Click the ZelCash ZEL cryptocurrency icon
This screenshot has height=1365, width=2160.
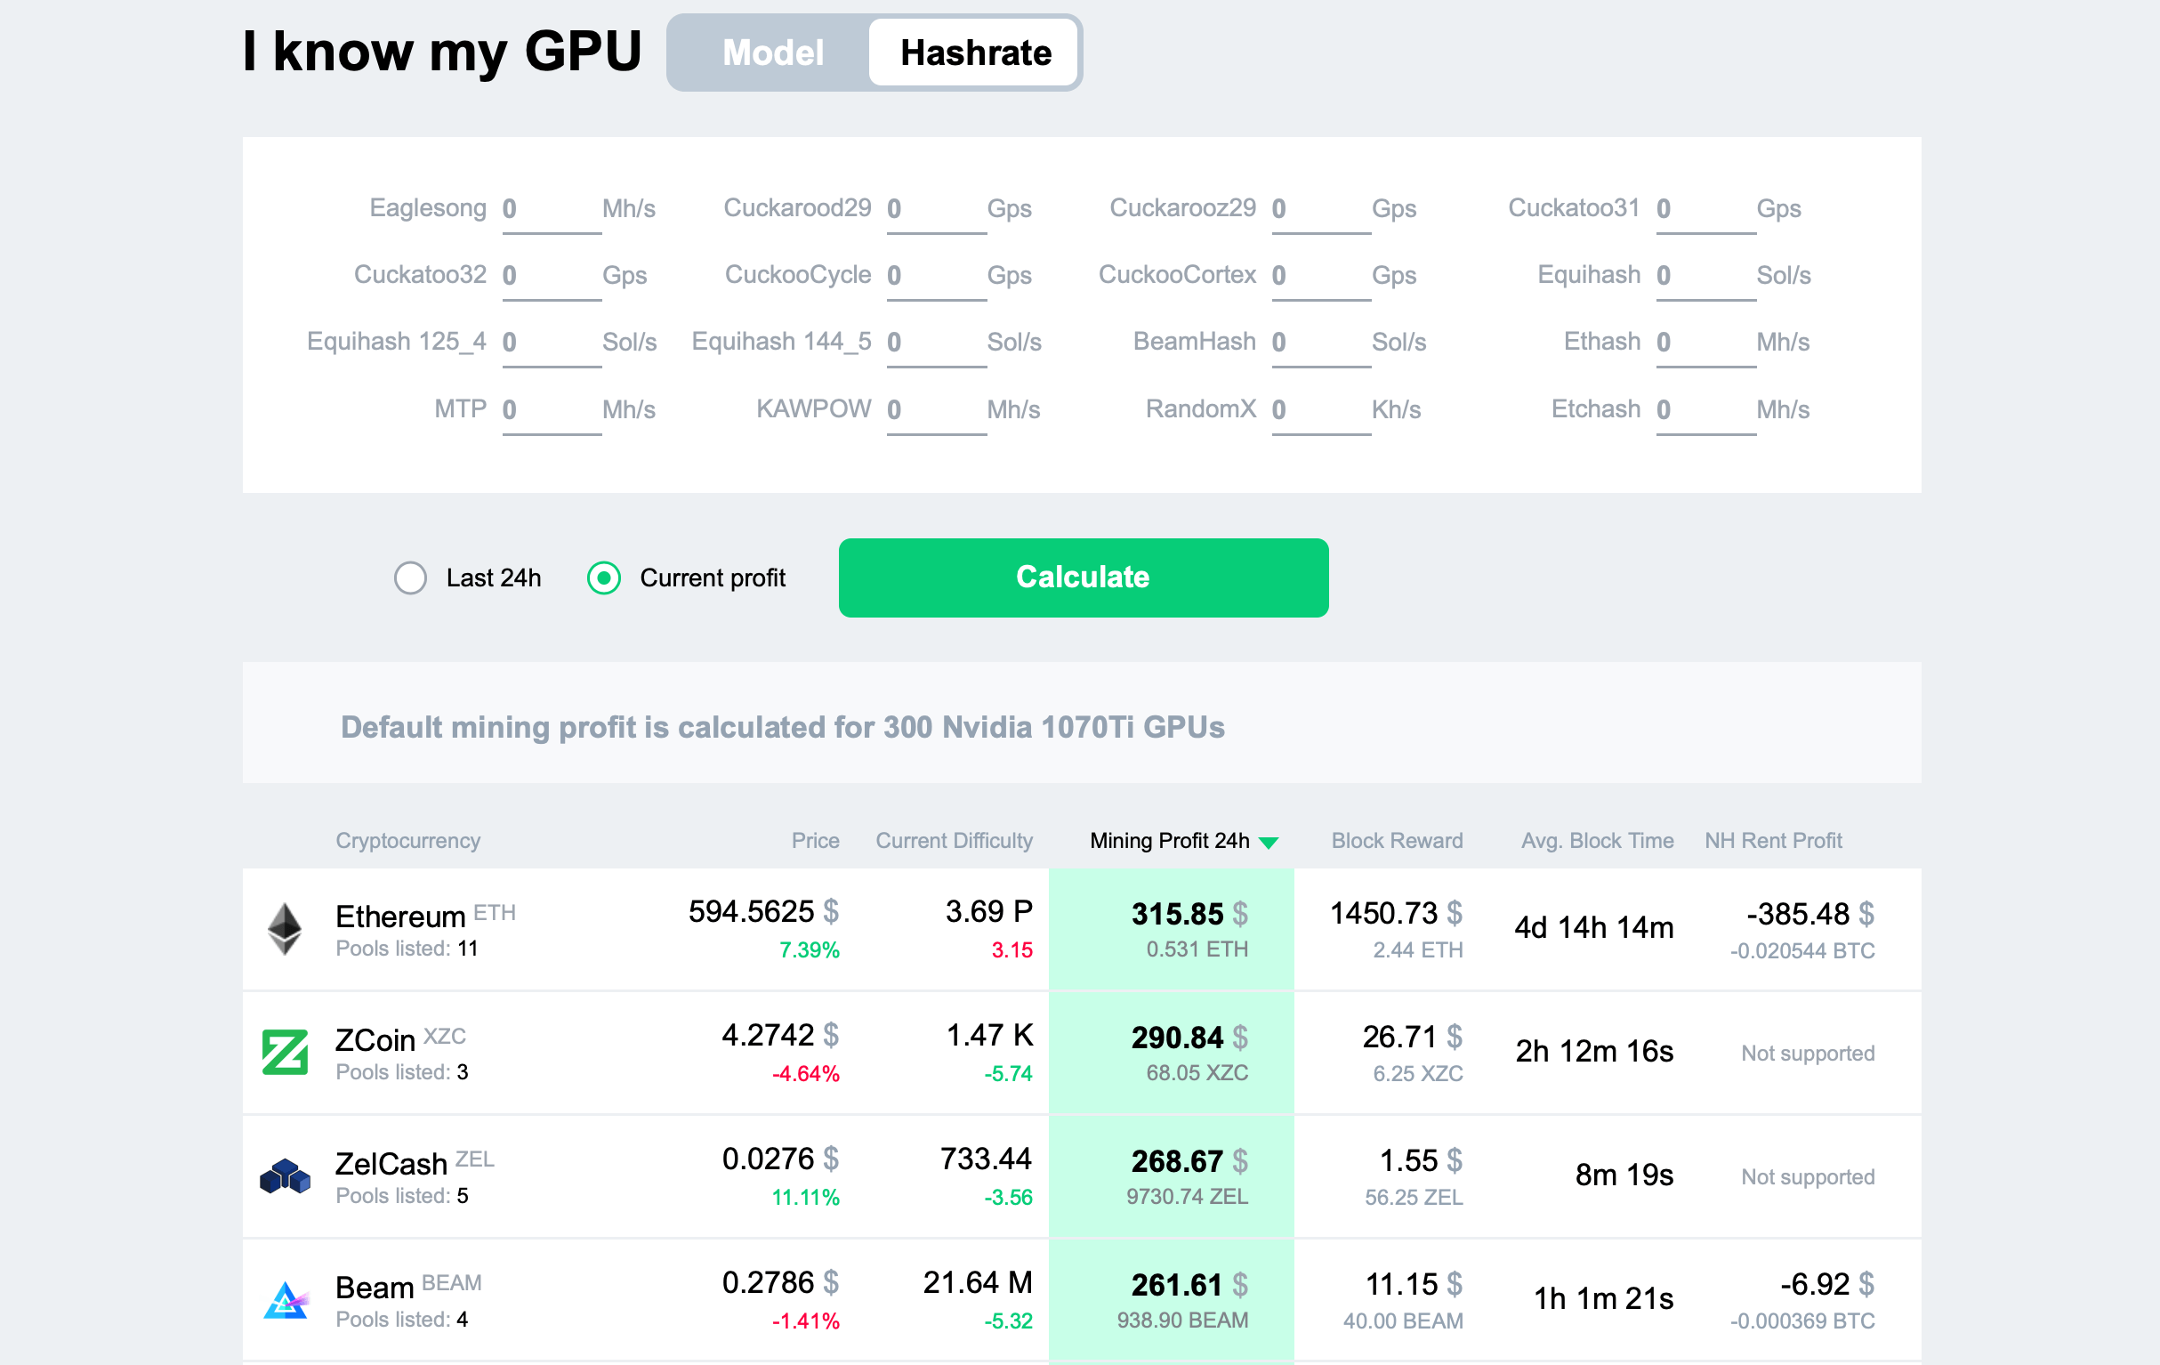click(283, 1183)
